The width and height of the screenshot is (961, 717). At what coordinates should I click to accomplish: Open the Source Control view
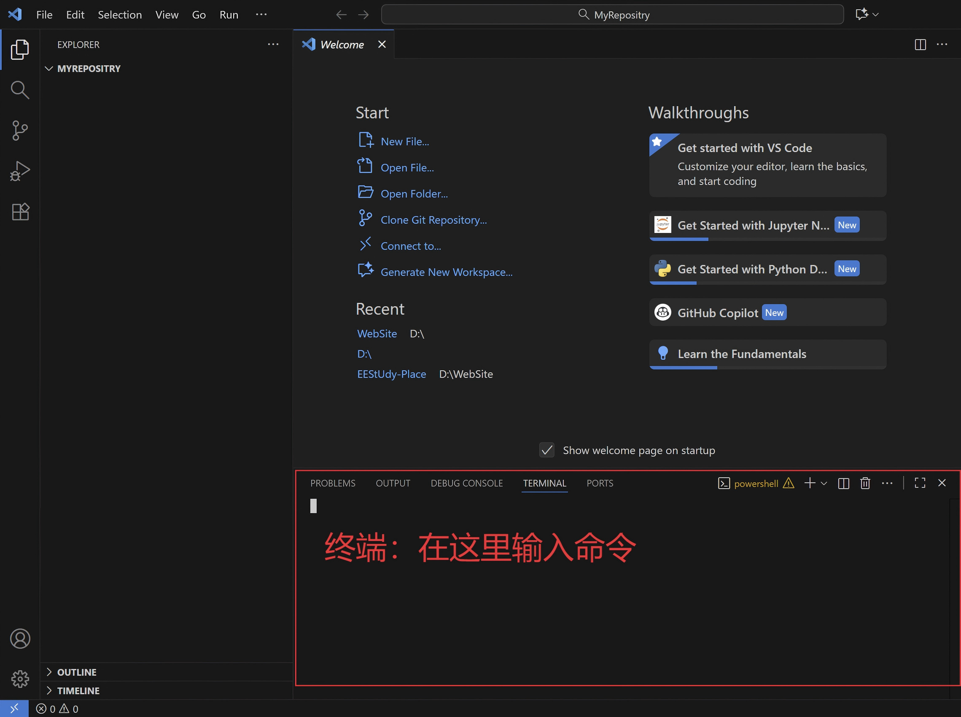(x=19, y=131)
